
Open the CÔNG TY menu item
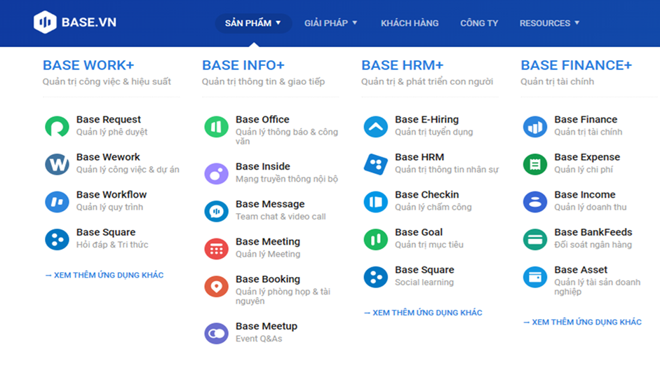(479, 23)
